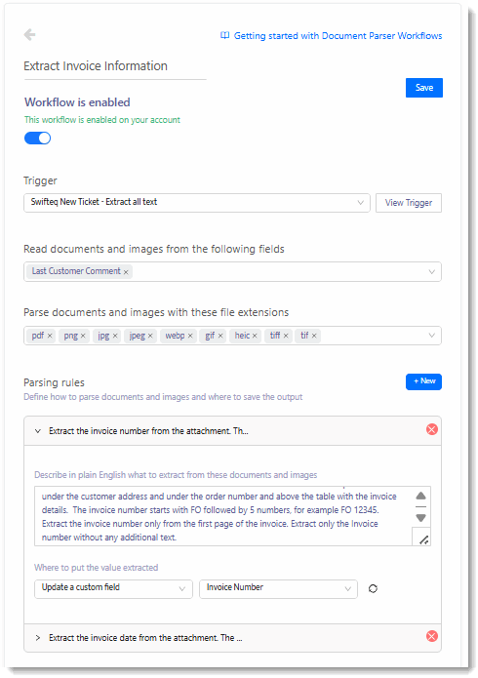The width and height of the screenshot is (478, 678).
Task: Open the Trigger dropdown
Action: coord(197,202)
